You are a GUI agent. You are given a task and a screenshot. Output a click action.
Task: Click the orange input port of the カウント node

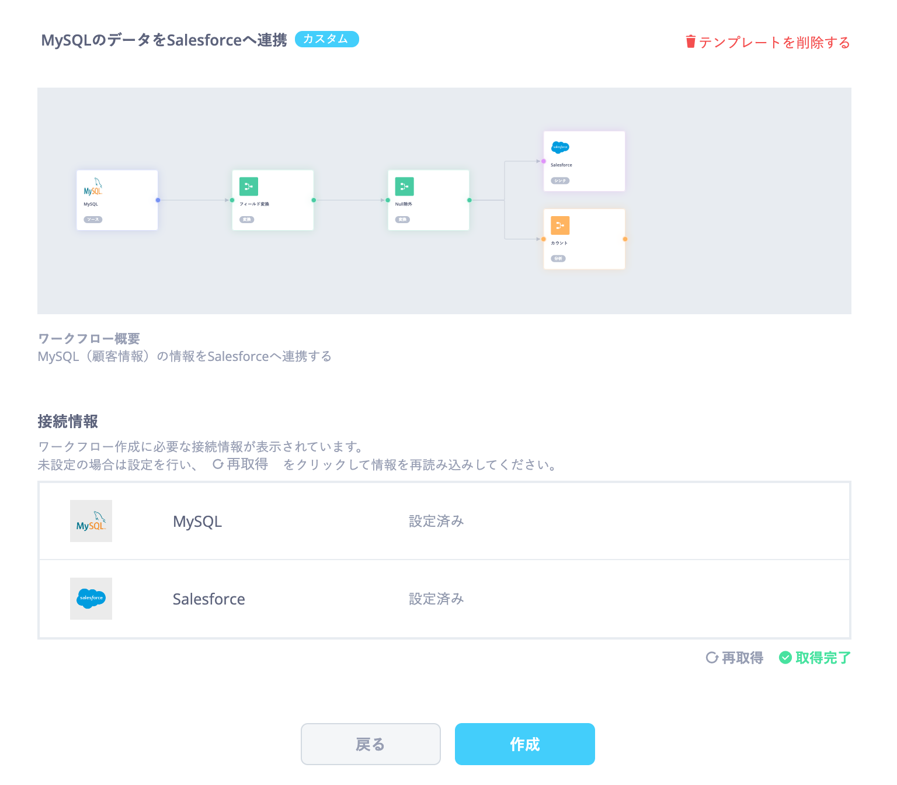click(x=544, y=239)
